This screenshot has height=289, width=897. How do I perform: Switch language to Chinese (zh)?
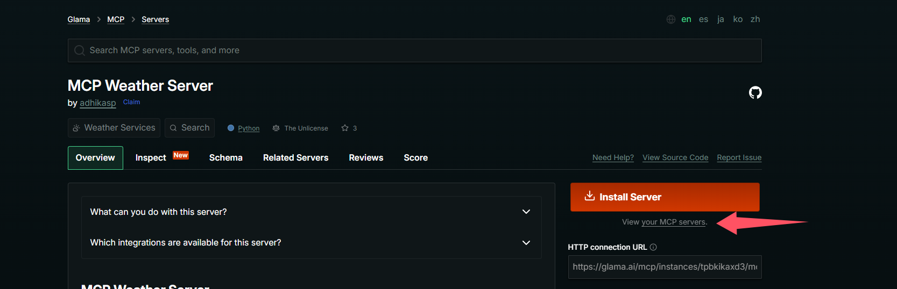coord(755,19)
